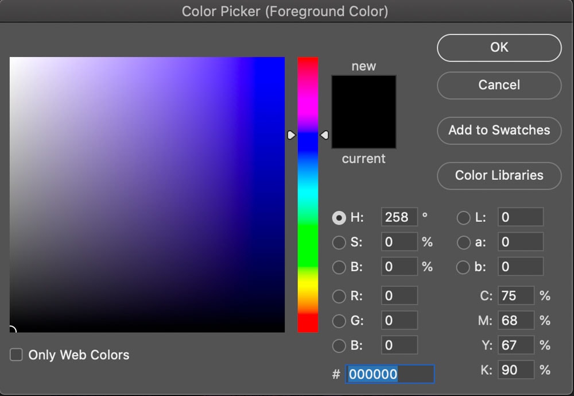
Task: Click the G value field
Action: tap(400, 320)
